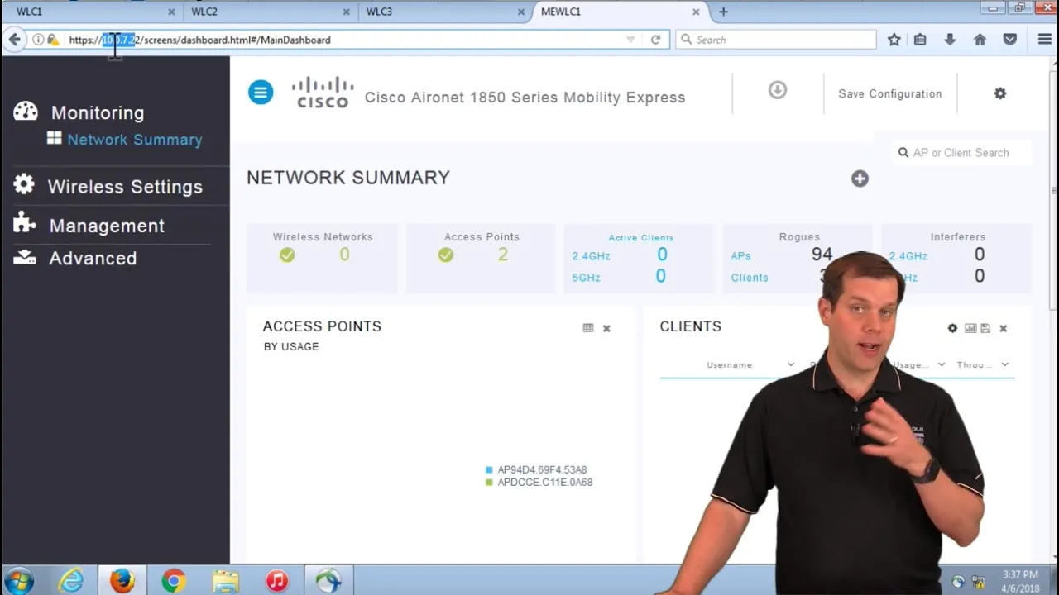Open the gear settings icon in header

point(1000,93)
